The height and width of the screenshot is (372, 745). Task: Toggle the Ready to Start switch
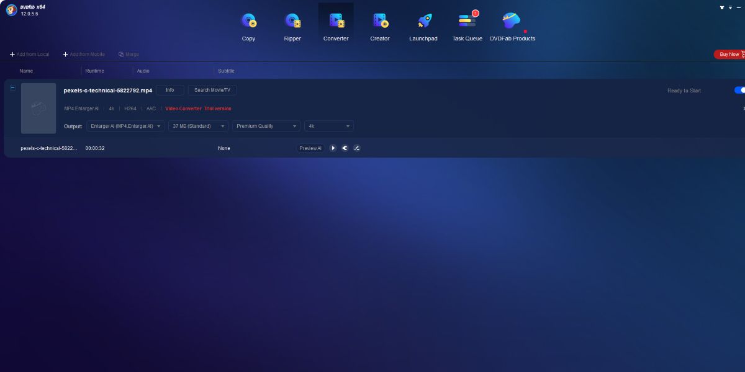(x=740, y=90)
